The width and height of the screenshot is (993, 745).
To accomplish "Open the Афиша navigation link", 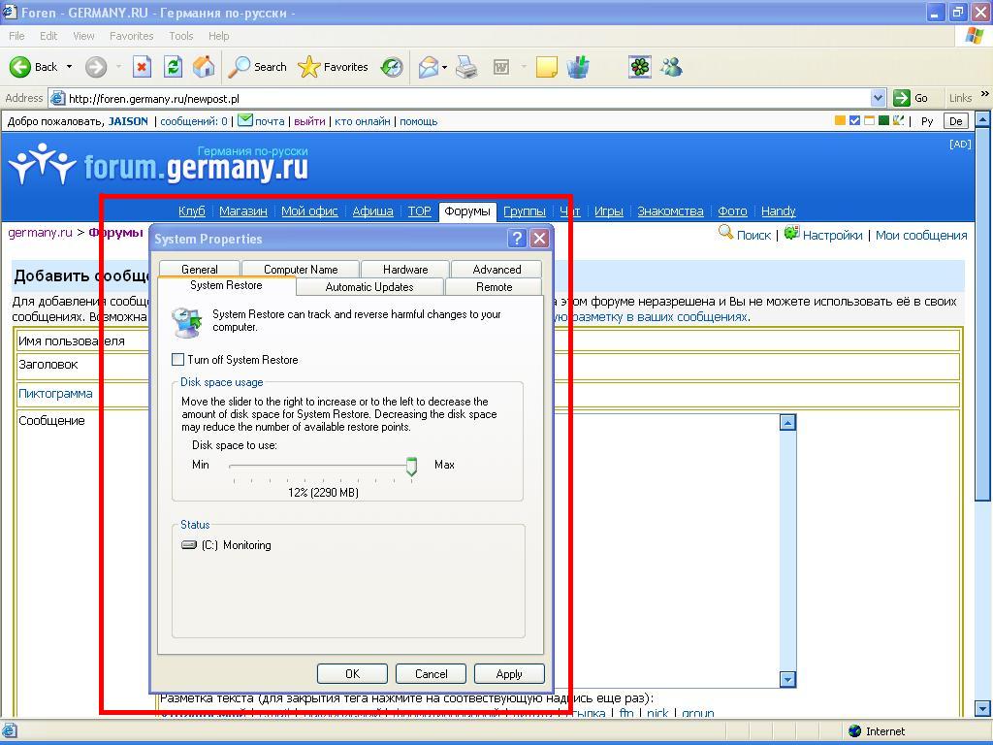I will [372, 211].
